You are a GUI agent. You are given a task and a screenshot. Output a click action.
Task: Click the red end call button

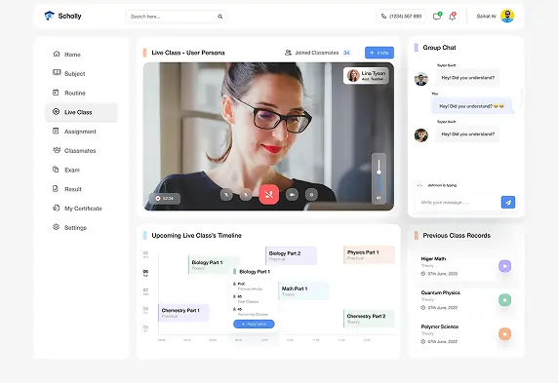(x=268, y=195)
